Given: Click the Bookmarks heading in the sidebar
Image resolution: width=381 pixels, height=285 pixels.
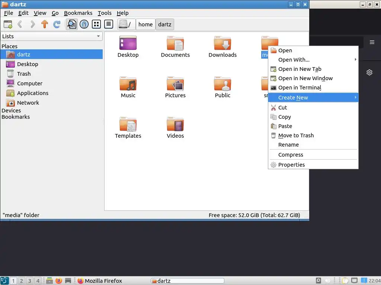Looking at the screenshot, I should tap(16, 117).
